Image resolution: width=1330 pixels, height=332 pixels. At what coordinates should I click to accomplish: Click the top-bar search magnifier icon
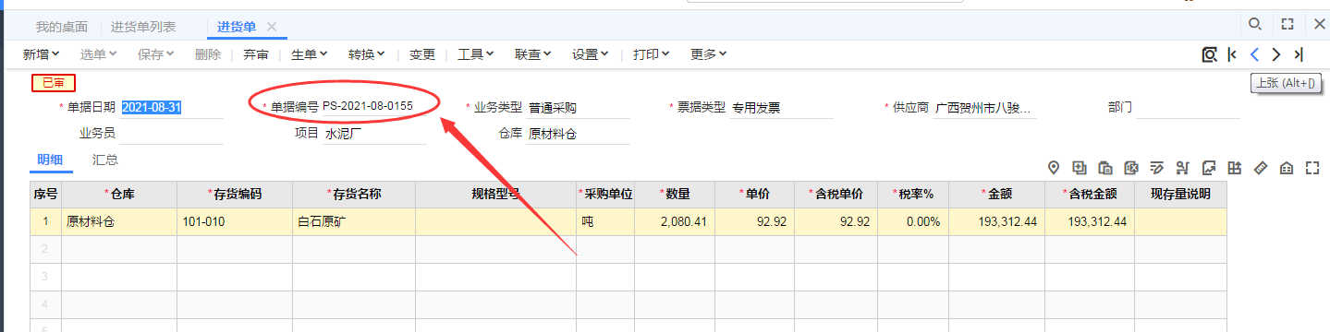[x=1254, y=24]
